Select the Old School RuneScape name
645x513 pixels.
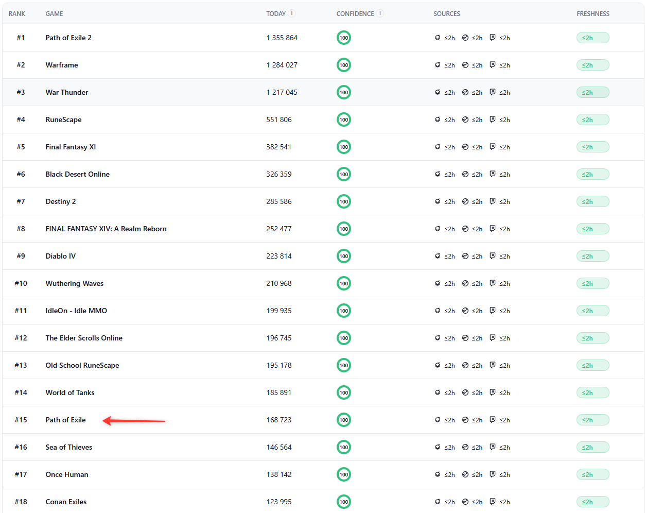coord(82,365)
